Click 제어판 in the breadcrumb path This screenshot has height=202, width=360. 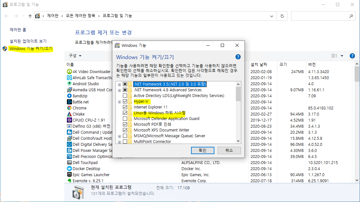[52, 16]
